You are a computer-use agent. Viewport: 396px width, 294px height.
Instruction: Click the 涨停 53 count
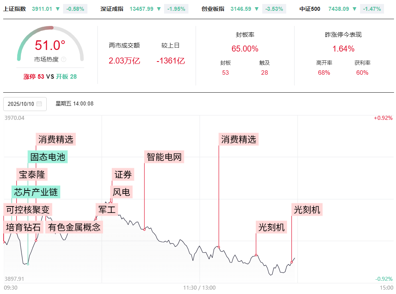[34, 77]
